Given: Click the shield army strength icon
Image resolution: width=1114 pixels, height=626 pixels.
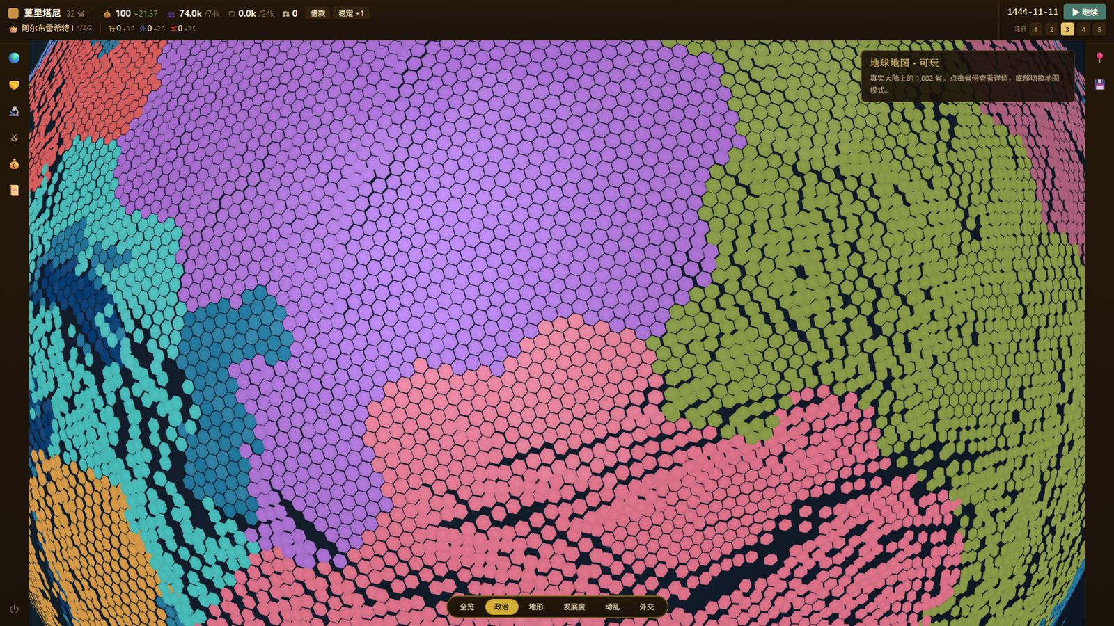Looking at the screenshot, I should [x=232, y=13].
